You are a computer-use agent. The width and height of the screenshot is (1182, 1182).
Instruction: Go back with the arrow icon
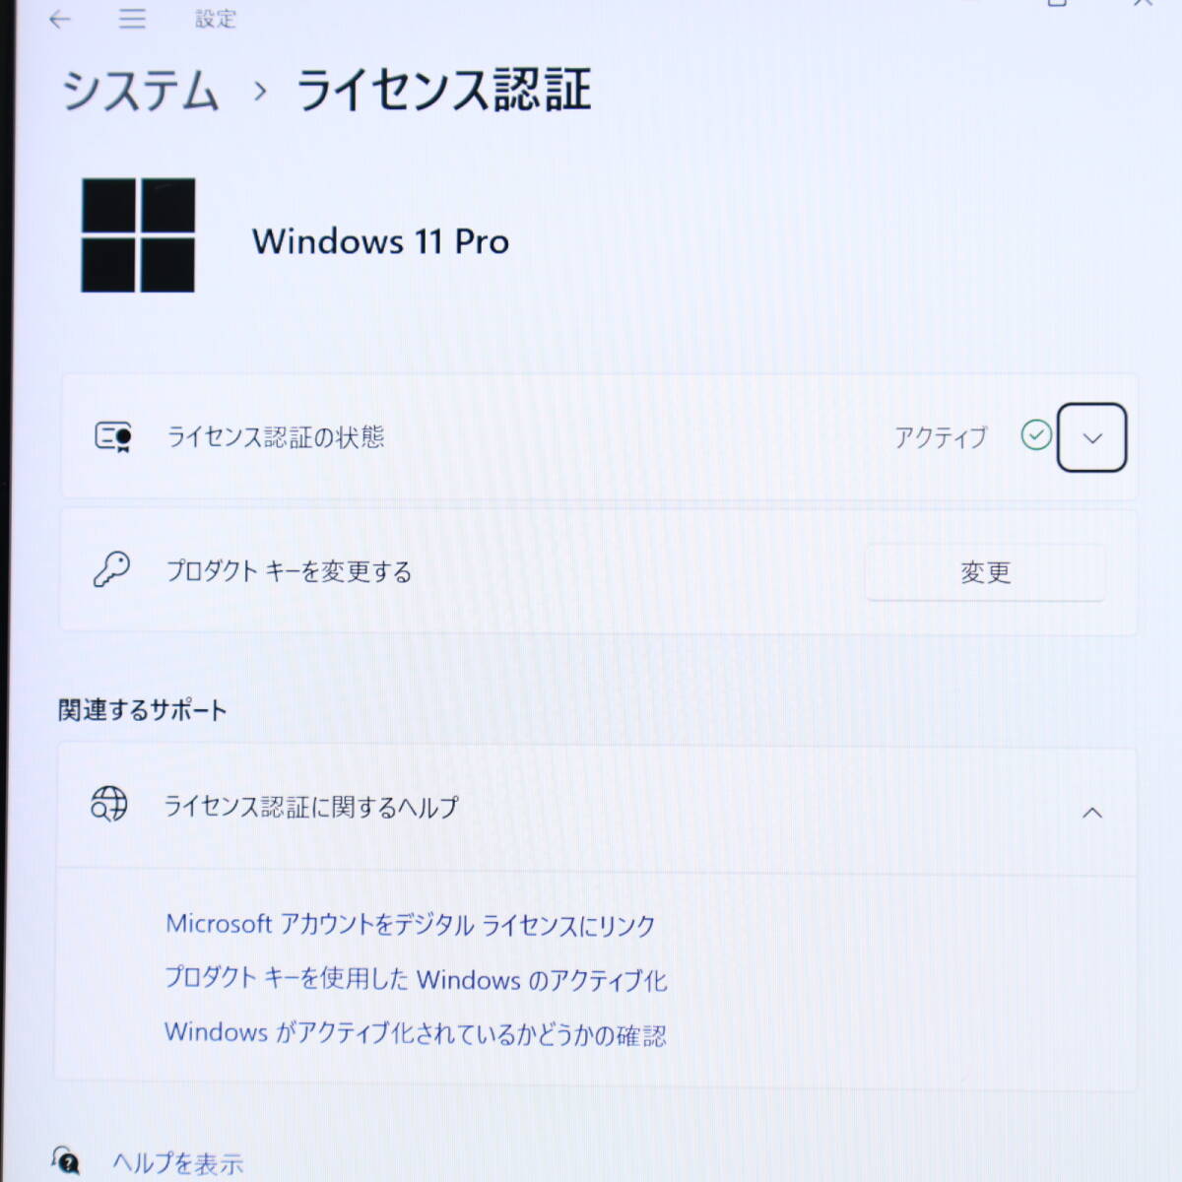pos(60,19)
